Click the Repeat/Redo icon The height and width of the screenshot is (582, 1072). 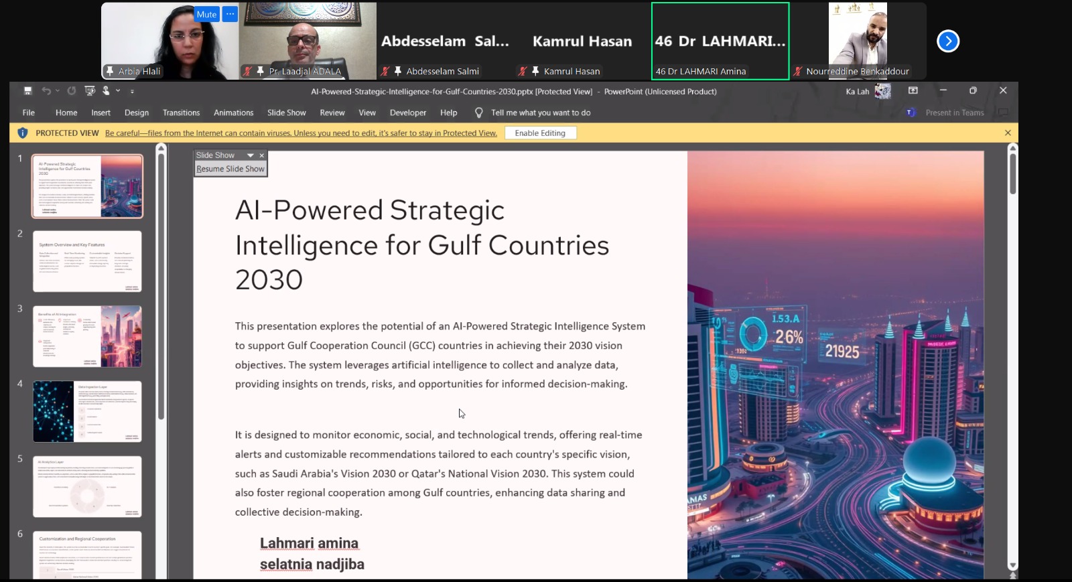point(72,90)
